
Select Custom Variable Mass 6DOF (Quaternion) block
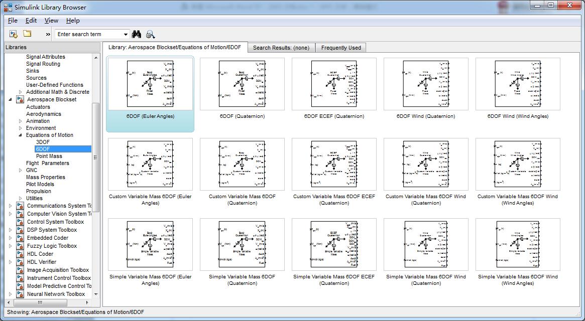tap(242, 172)
